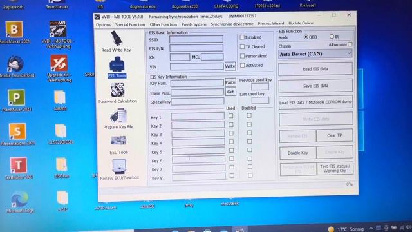Image resolution: width=412 pixels, height=232 pixels.
Task: Click the VVDI app icon in title bar
Action: (x=97, y=17)
